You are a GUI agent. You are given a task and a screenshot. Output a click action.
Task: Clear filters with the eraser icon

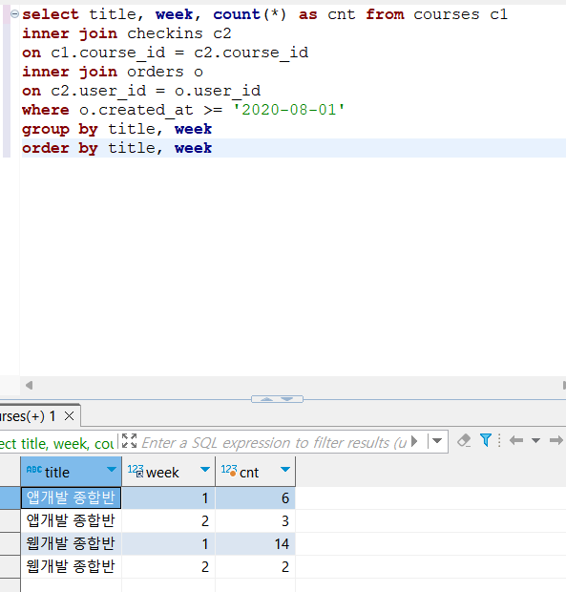point(464,440)
